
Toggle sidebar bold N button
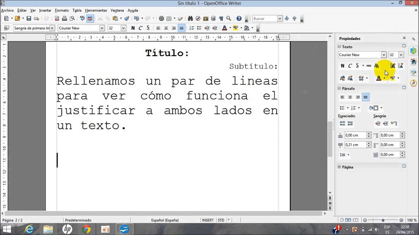pos(342,66)
